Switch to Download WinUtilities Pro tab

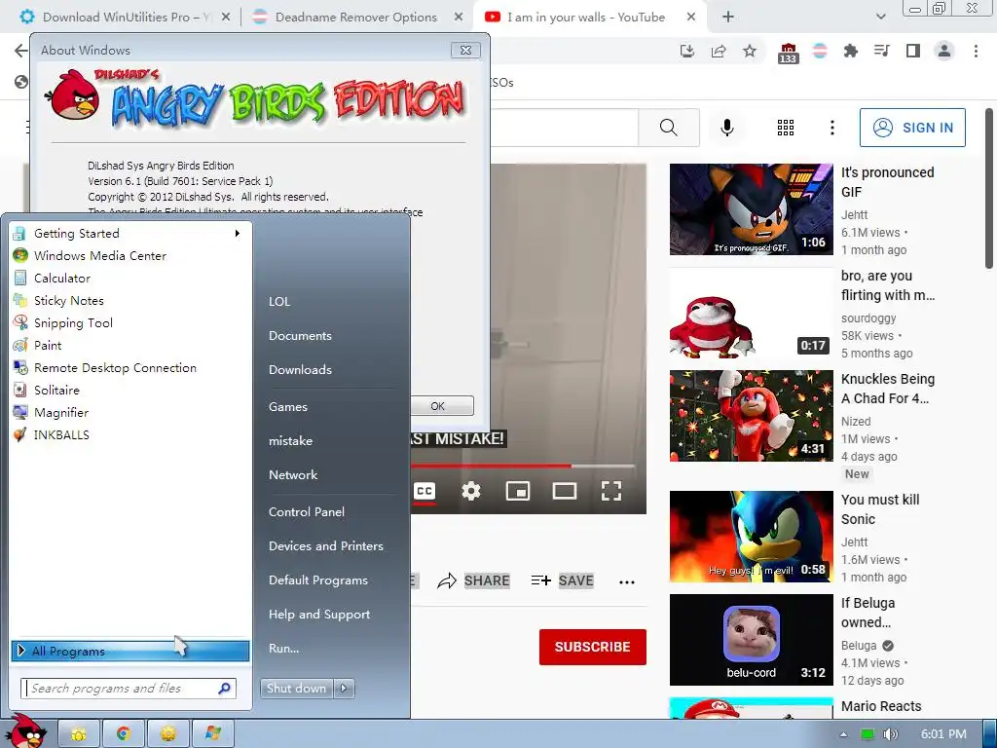click(x=126, y=18)
